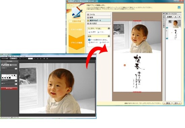Click the undo arrow icon in dark toolbar
Viewport: 185px width, 128px height.
[20, 59]
